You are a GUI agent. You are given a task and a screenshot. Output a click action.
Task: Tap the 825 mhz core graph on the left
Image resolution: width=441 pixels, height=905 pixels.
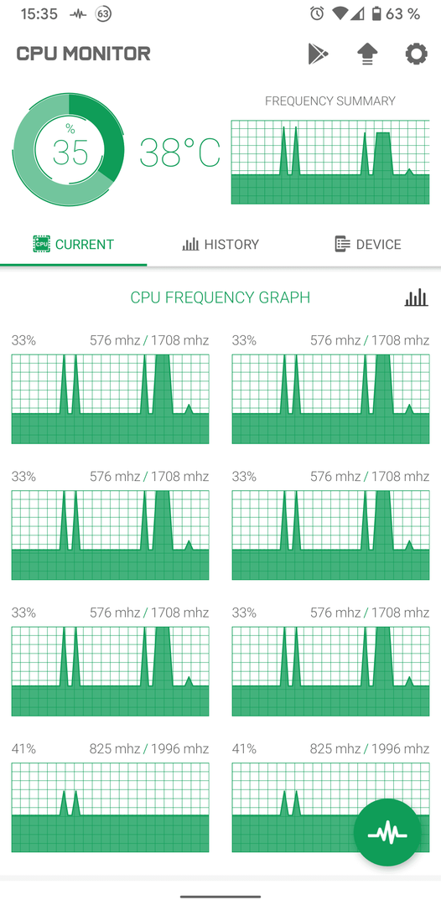tap(111, 808)
